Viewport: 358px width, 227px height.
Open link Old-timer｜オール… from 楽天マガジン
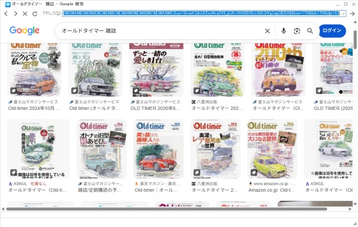156,190
